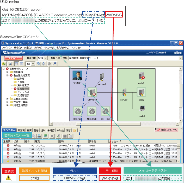Click the fit-map-to-window arrows icon
The image size is (184, 183).
click(x=38, y=64)
